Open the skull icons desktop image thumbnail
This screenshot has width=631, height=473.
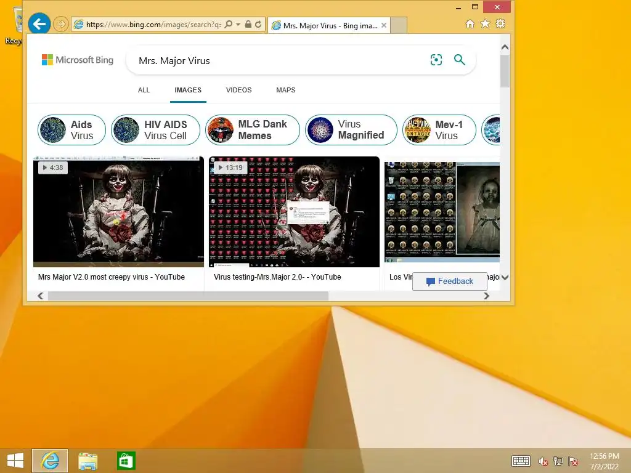coord(442,212)
